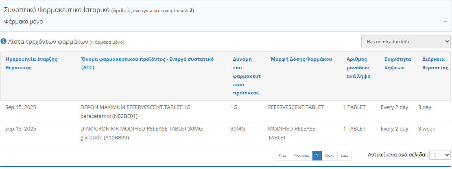The width and height of the screenshot is (452, 169).
Task: Sort by Μορφή Δόσης Φαρμάκου column
Action: pos(301,59)
